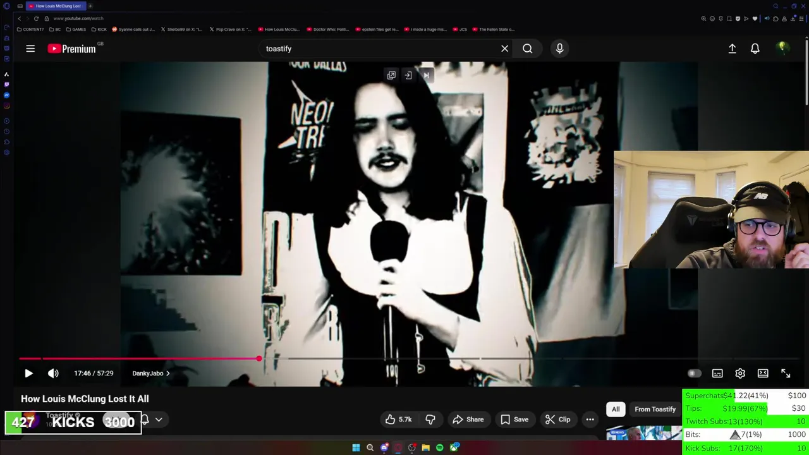This screenshot has width=809, height=455.
Task: Play the video
Action: tap(28, 373)
